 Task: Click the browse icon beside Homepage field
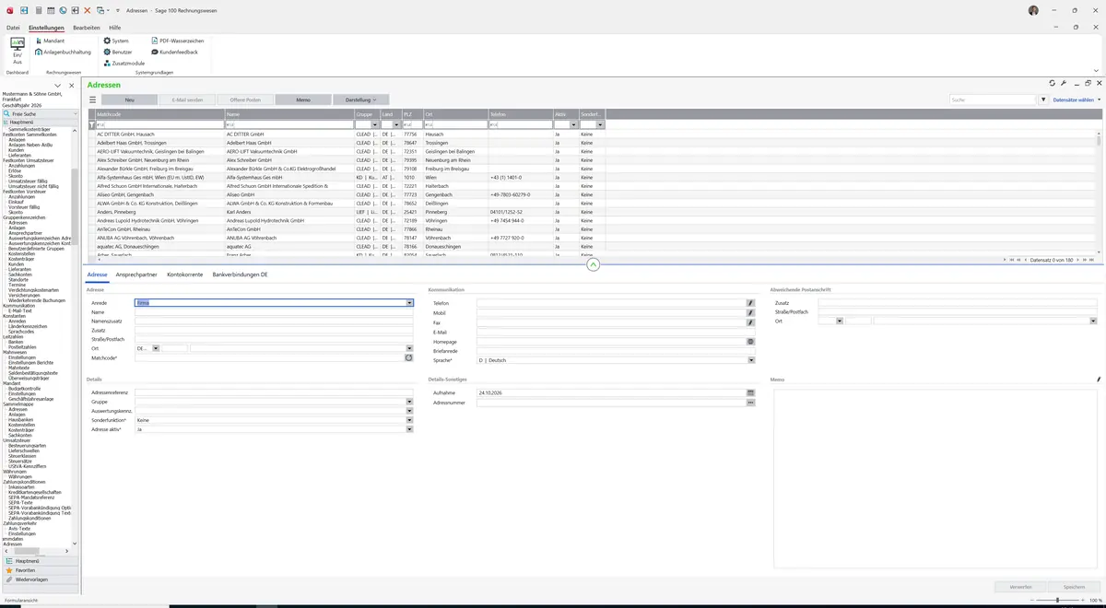[750, 342]
